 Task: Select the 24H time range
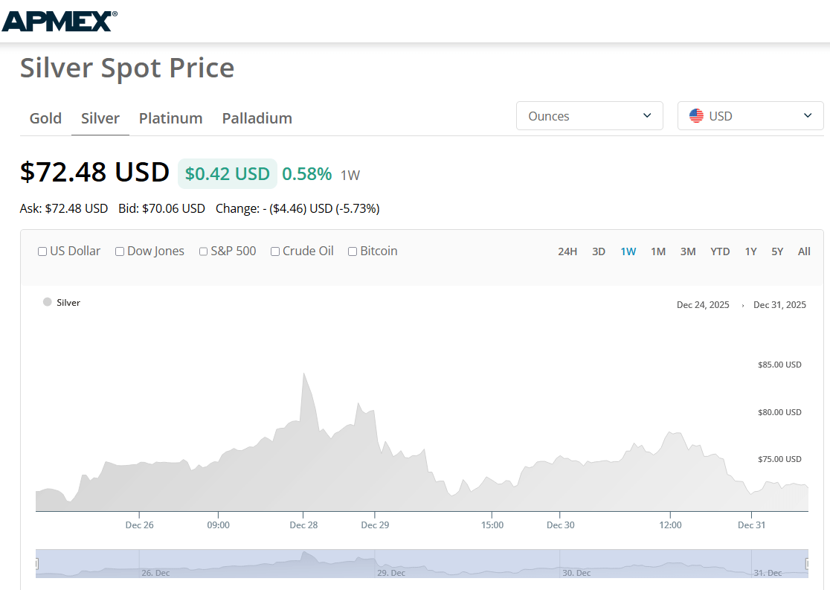[567, 251]
